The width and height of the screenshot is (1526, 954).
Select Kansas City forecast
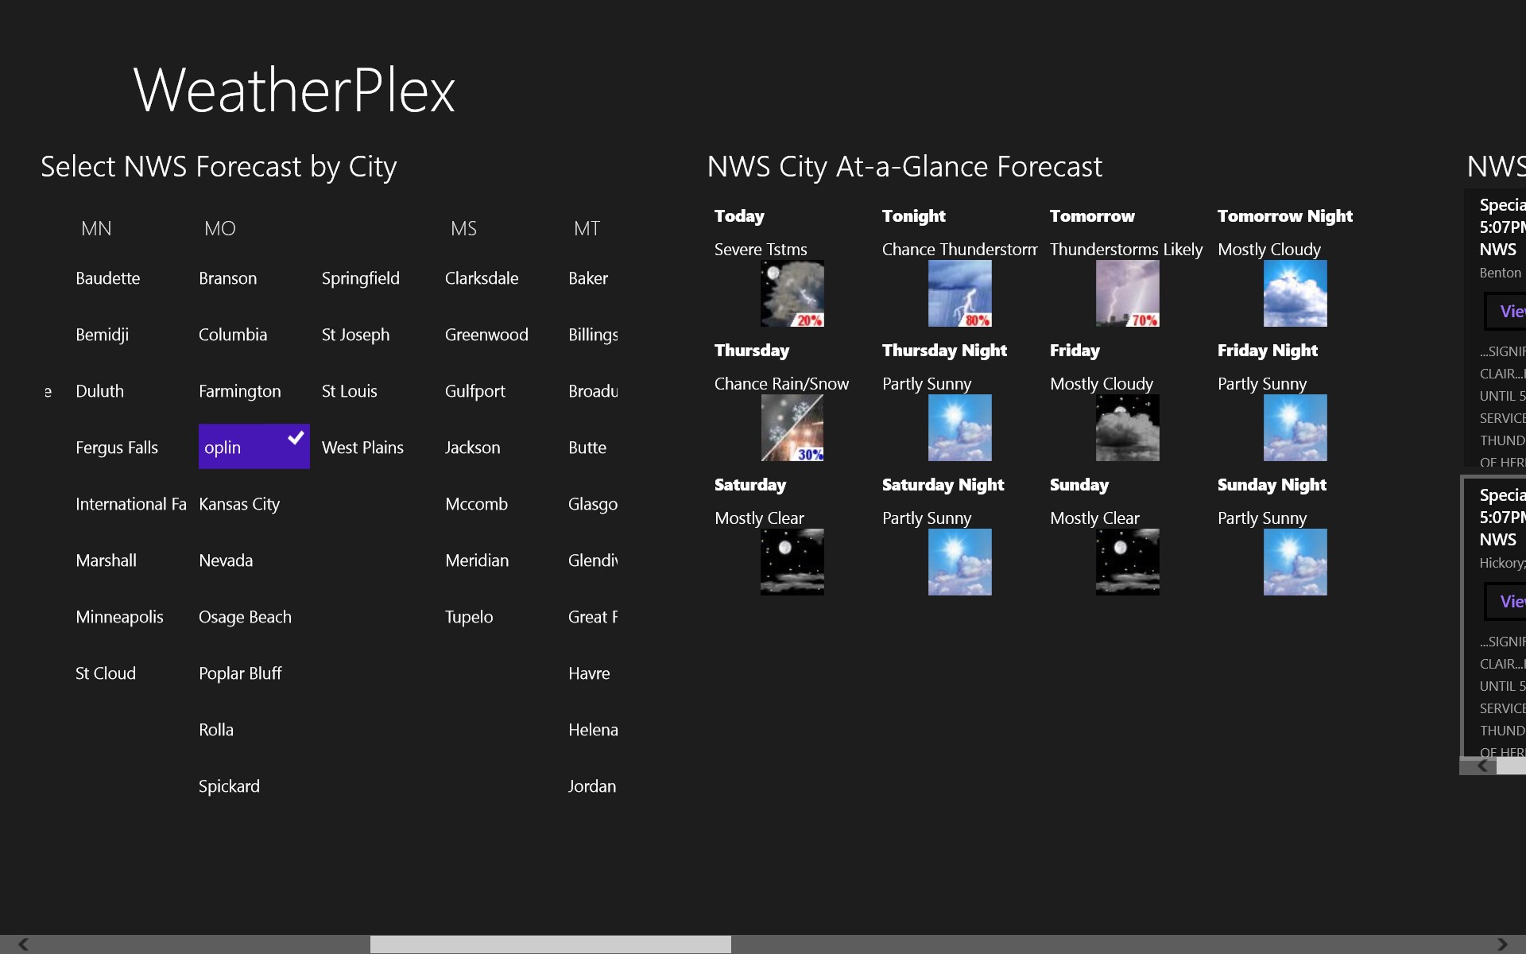(x=239, y=504)
